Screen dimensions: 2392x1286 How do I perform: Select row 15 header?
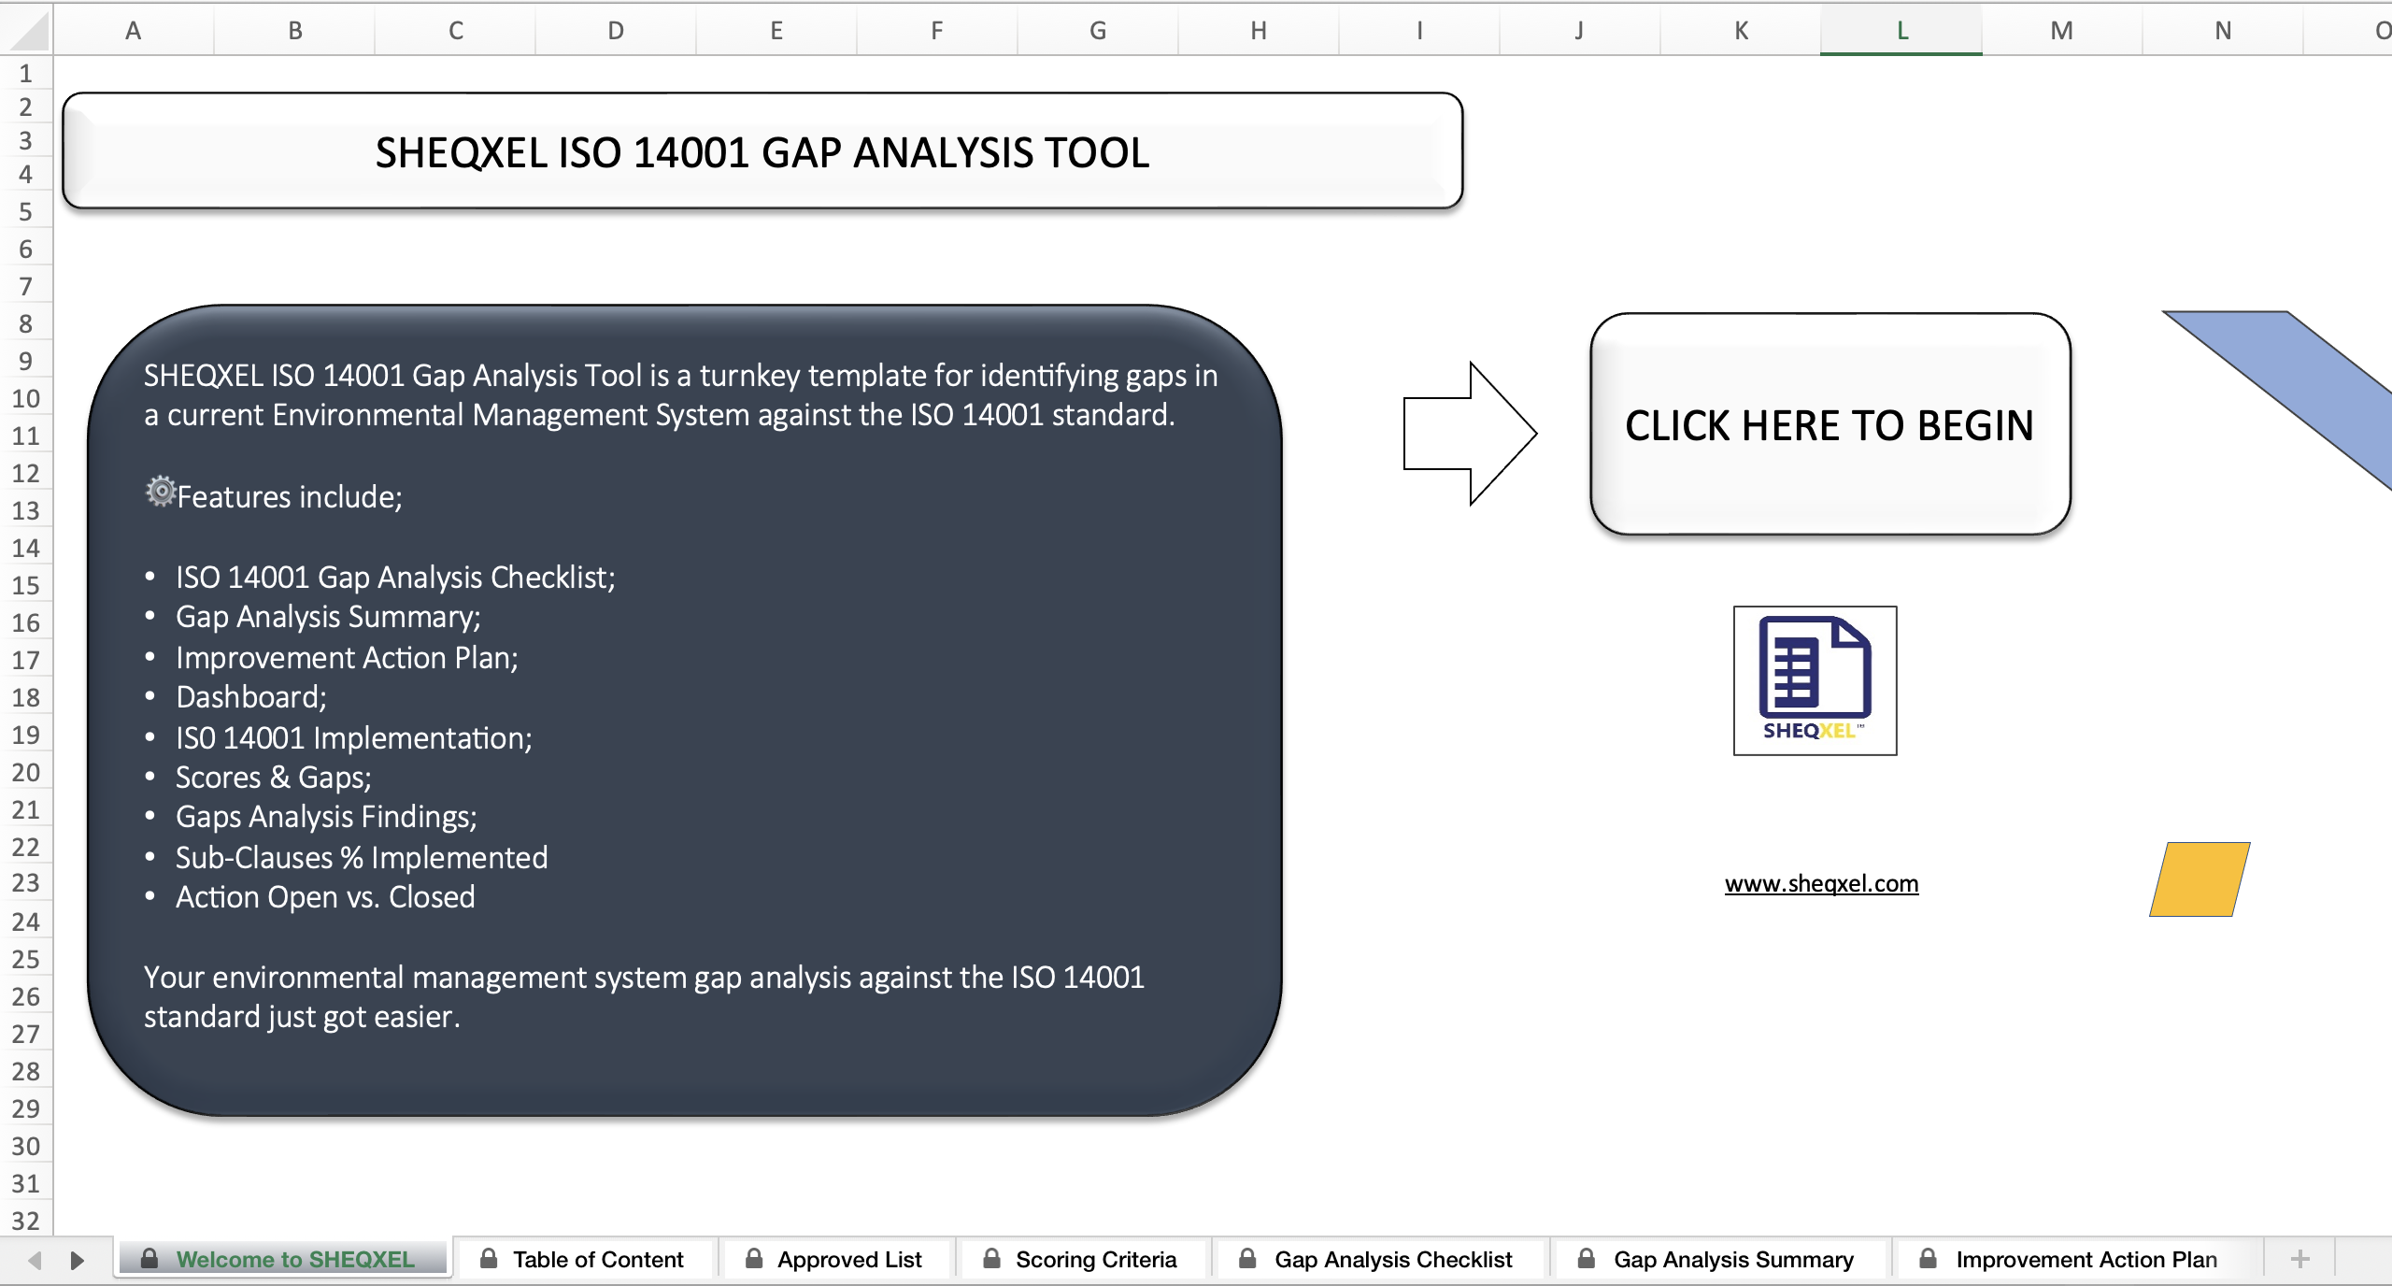[26, 585]
